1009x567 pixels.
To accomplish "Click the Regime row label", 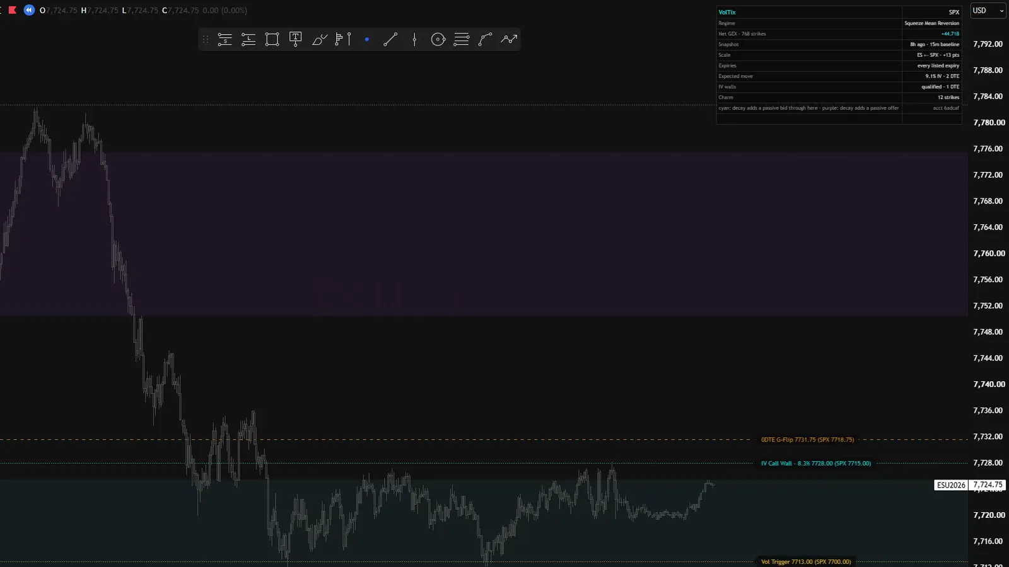I will coord(726,23).
